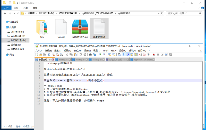Start macro recording with the red dot icon
This screenshot has width=206, height=130.
(x=154, y=55)
